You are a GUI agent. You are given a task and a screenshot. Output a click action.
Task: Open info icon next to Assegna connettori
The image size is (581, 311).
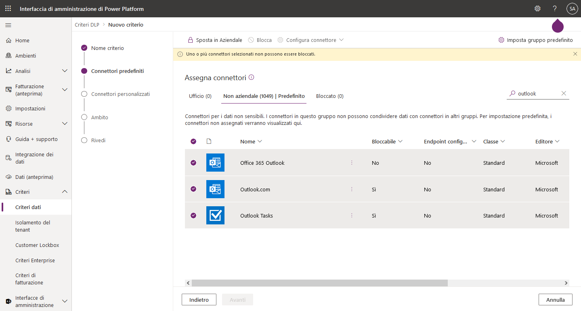tap(252, 77)
